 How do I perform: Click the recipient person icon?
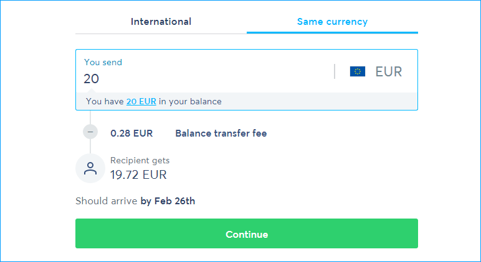point(91,168)
